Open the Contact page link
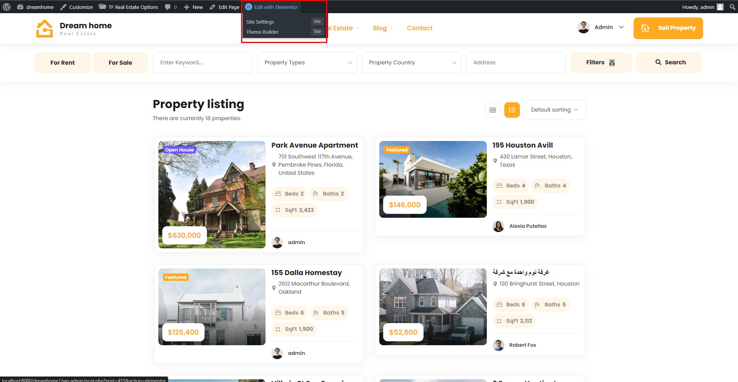 pyautogui.click(x=420, y=28)
